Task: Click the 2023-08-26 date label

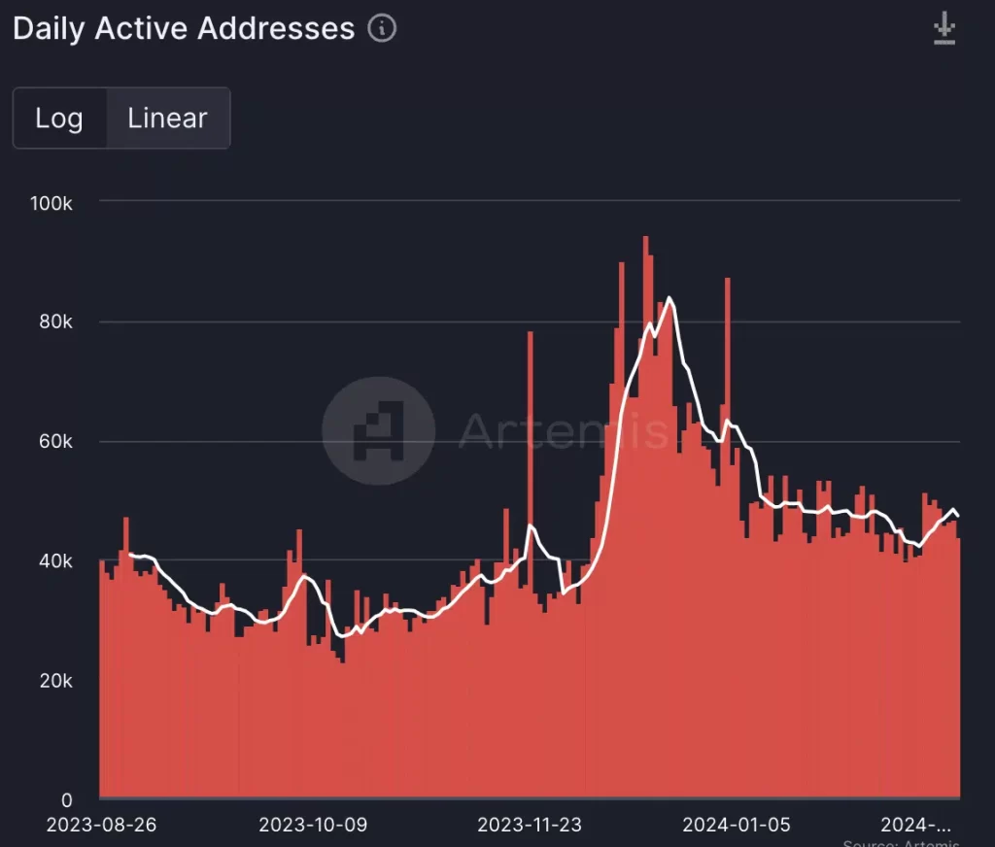Action: (102, 825)
